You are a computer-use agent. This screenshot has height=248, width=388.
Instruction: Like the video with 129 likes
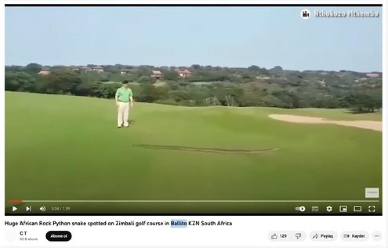(279, 236)
